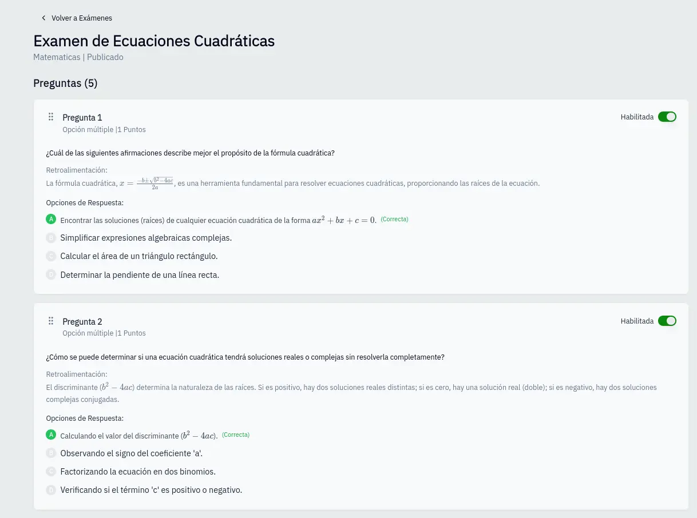Click the B badge beside Observando el signo
Viewport: 697px width, 518px height.
click(x=51, y=453)
